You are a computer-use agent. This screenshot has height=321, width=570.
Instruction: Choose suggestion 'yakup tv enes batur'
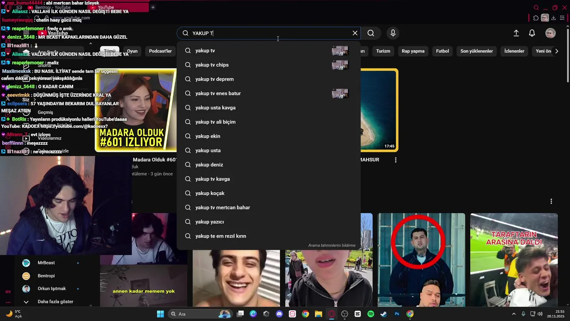coord(269,93)
